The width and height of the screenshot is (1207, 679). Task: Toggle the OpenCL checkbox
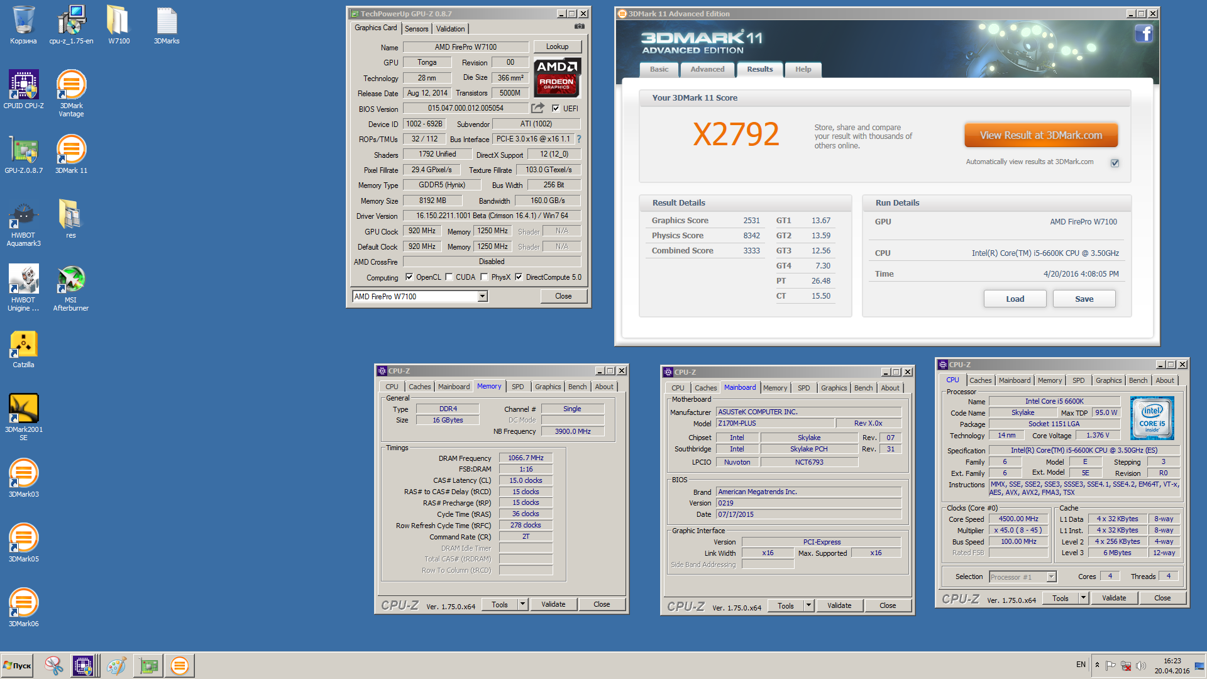coord(409,277)
